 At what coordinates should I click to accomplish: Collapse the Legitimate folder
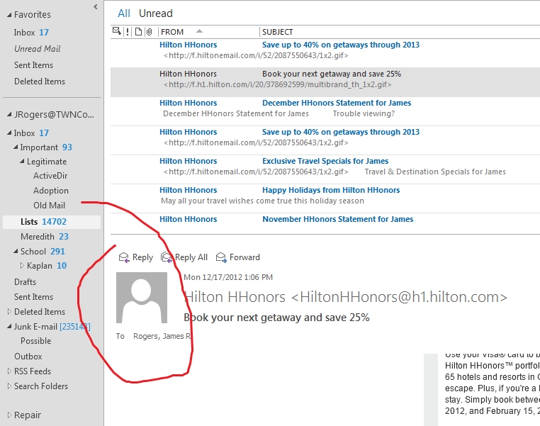(23, 161)
